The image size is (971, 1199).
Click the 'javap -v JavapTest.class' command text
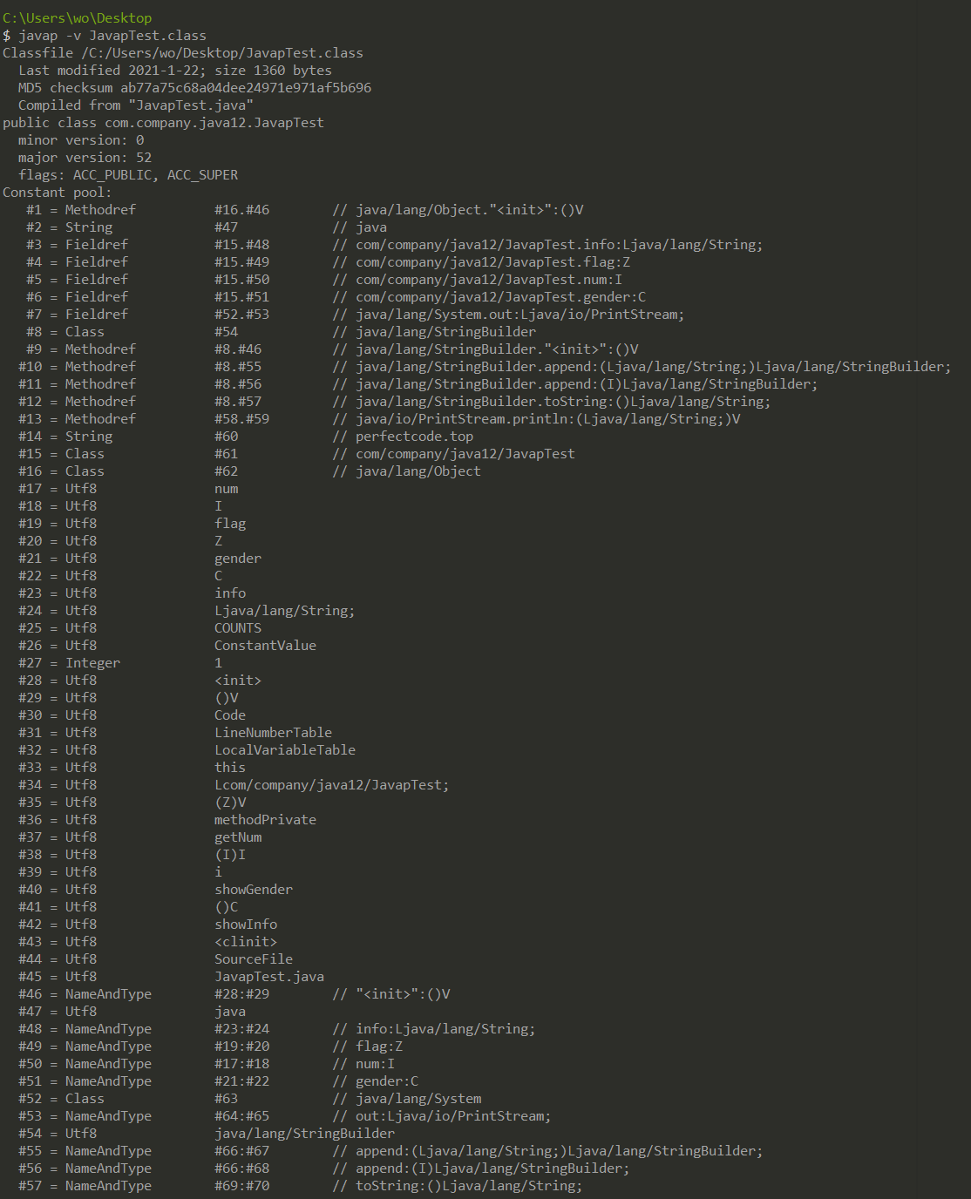coord(112,36)
